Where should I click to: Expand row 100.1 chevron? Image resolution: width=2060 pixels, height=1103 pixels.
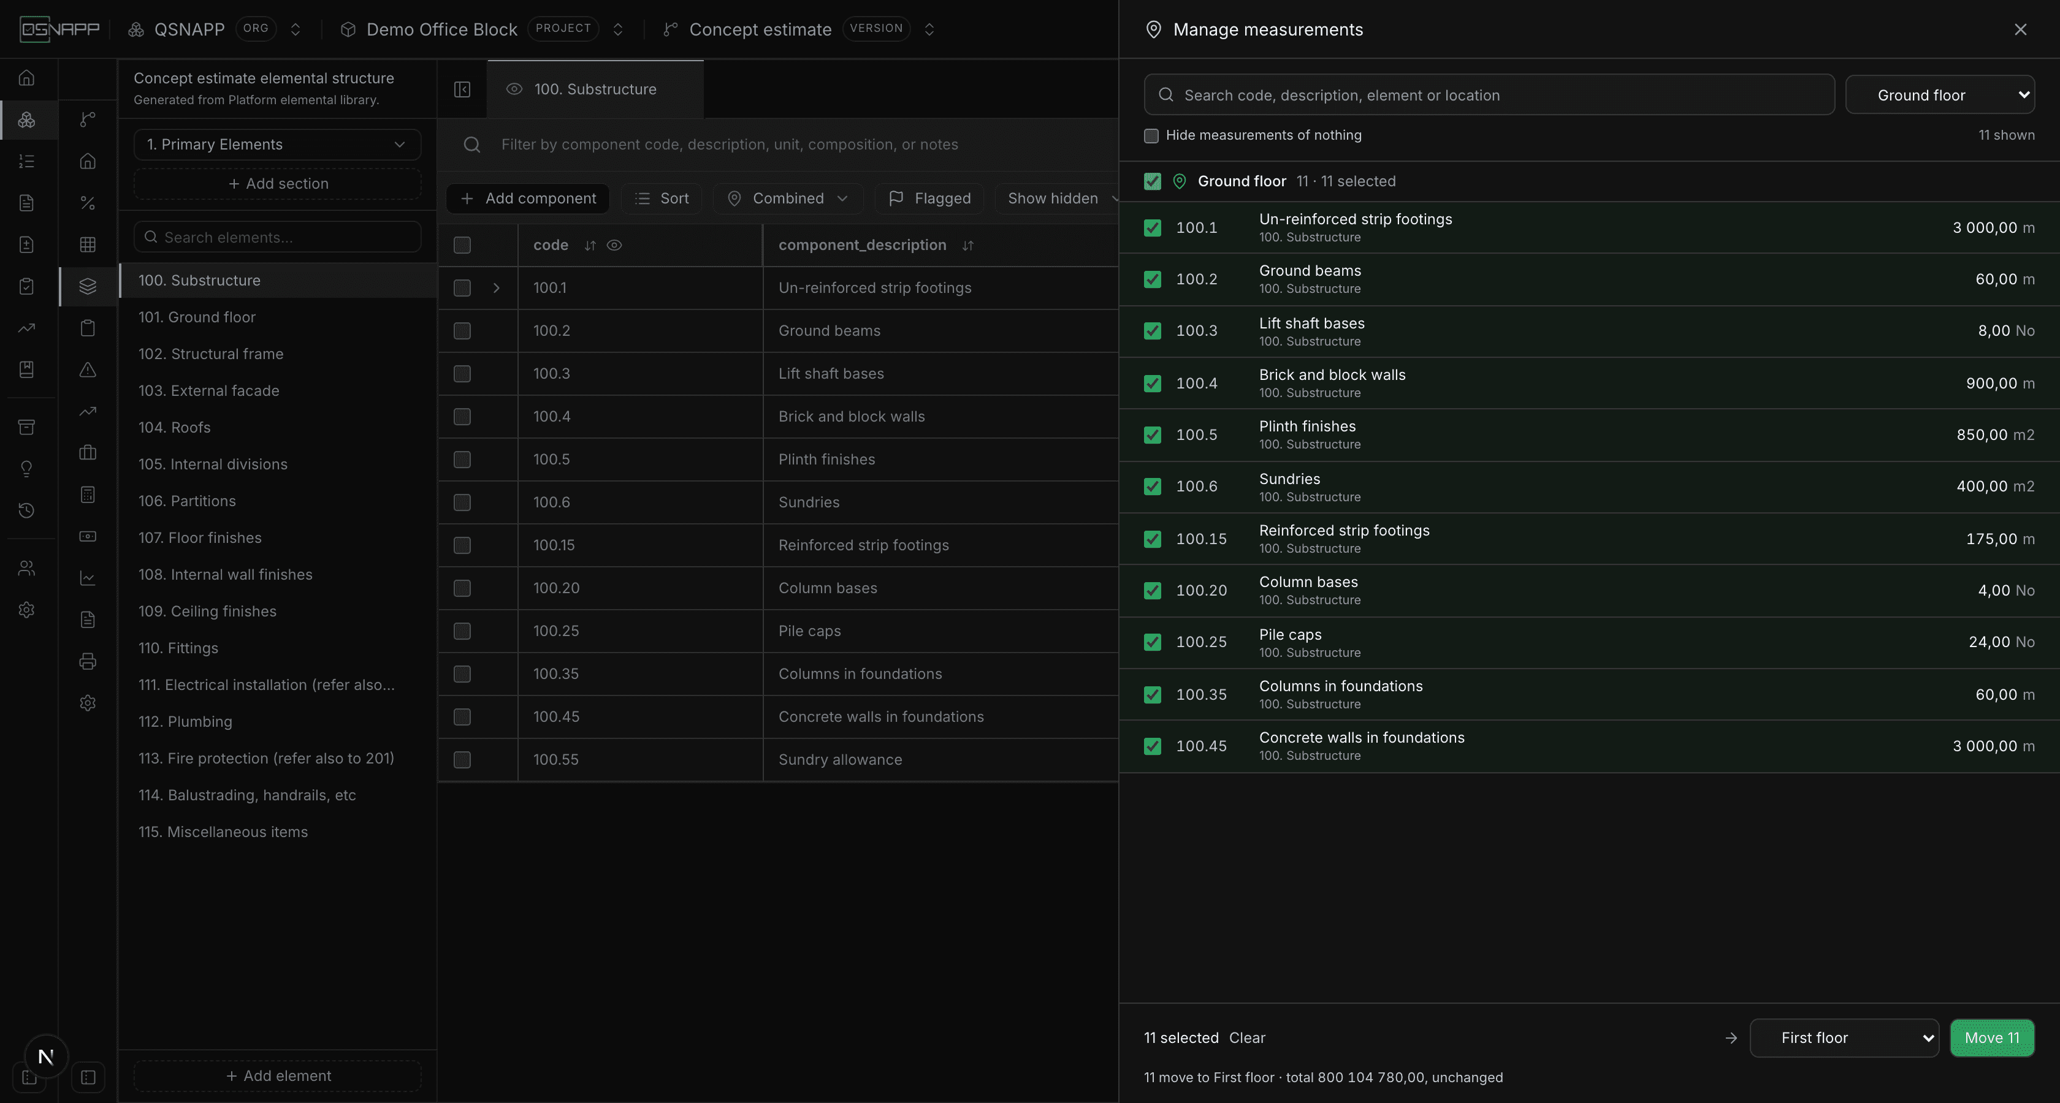click(x=497, y=288)
